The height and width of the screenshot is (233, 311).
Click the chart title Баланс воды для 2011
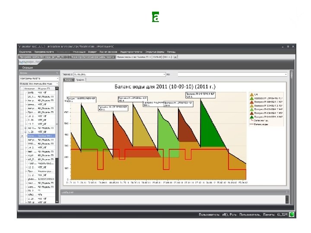165,87
